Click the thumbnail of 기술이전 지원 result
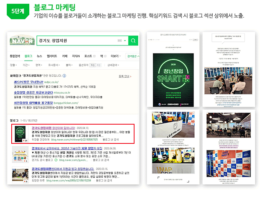 tap(20, 154)
